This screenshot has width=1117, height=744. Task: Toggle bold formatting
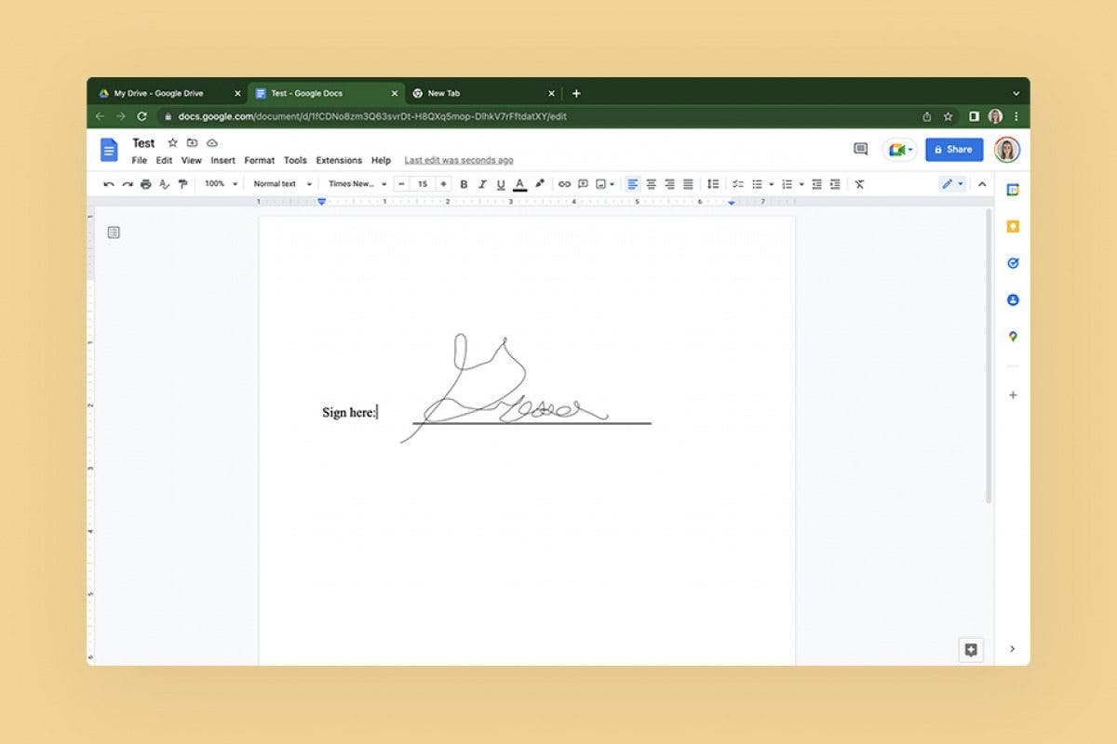click(x=464, y=184)
